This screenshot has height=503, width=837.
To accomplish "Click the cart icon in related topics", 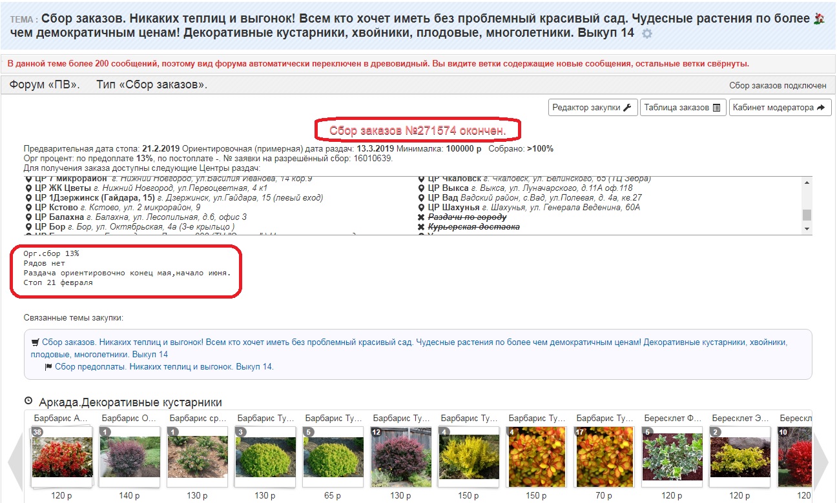I will [36, 342].
